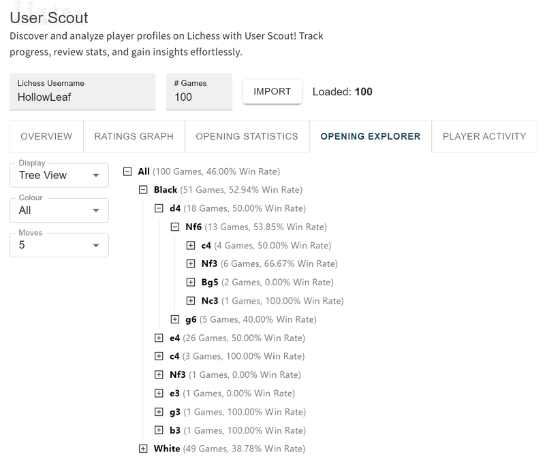This screenshot has width=545, height=465.
Task: Collapse the d4 opening node
Action: (x=159, y=208)
